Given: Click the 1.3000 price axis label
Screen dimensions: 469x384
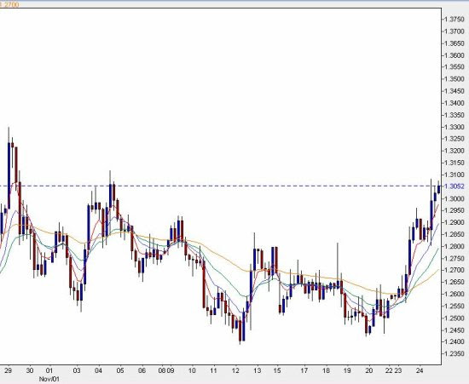Looking at the screenshot, I should (x=455, y=198).
